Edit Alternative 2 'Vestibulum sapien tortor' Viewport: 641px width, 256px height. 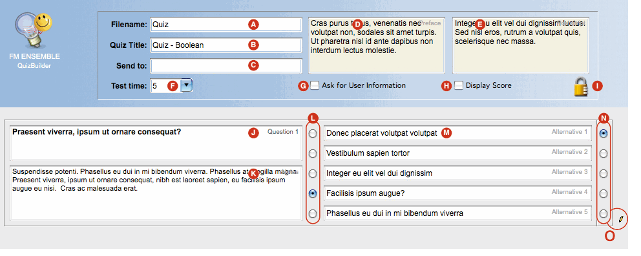pyautogui.click(x=458, y=153)
